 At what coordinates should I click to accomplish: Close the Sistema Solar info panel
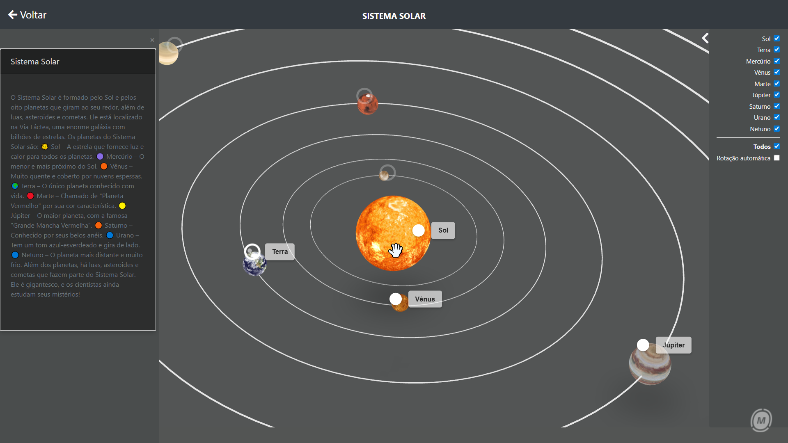click(152, 40)
